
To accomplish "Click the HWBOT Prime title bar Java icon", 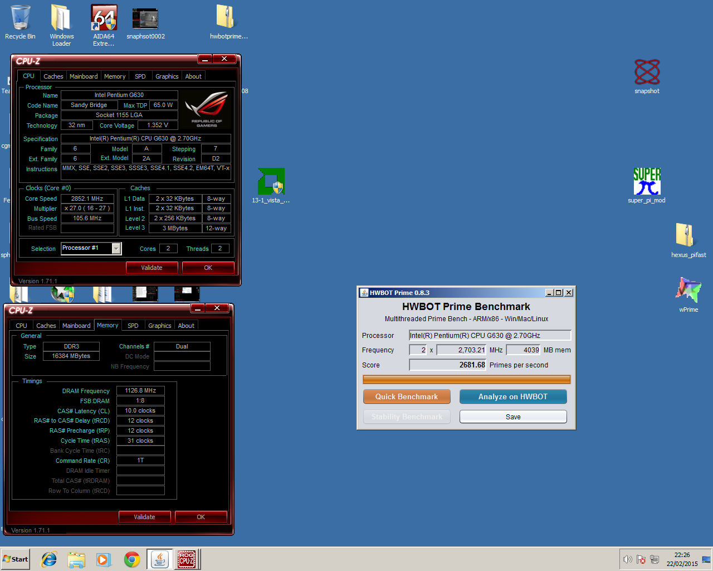I will point(364,293).
